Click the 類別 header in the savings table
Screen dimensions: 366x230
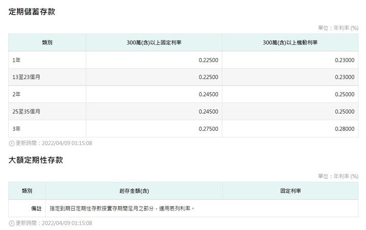click(47, 43)
